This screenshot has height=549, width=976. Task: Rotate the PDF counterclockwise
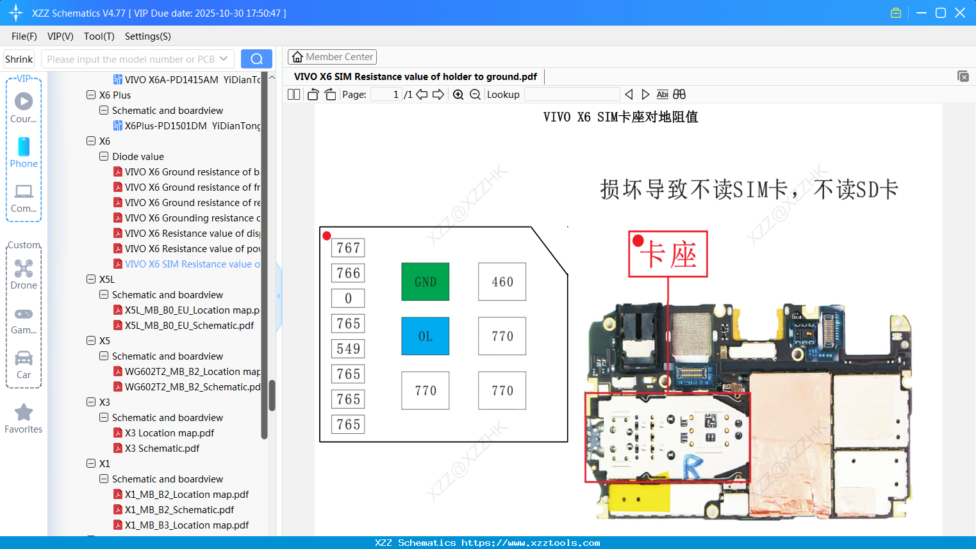pyautogui.click(x=312, y=94)
